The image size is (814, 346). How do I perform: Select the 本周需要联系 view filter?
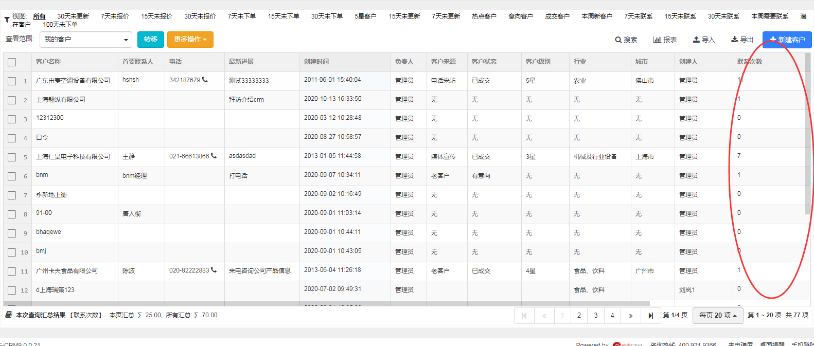[770, 16]
